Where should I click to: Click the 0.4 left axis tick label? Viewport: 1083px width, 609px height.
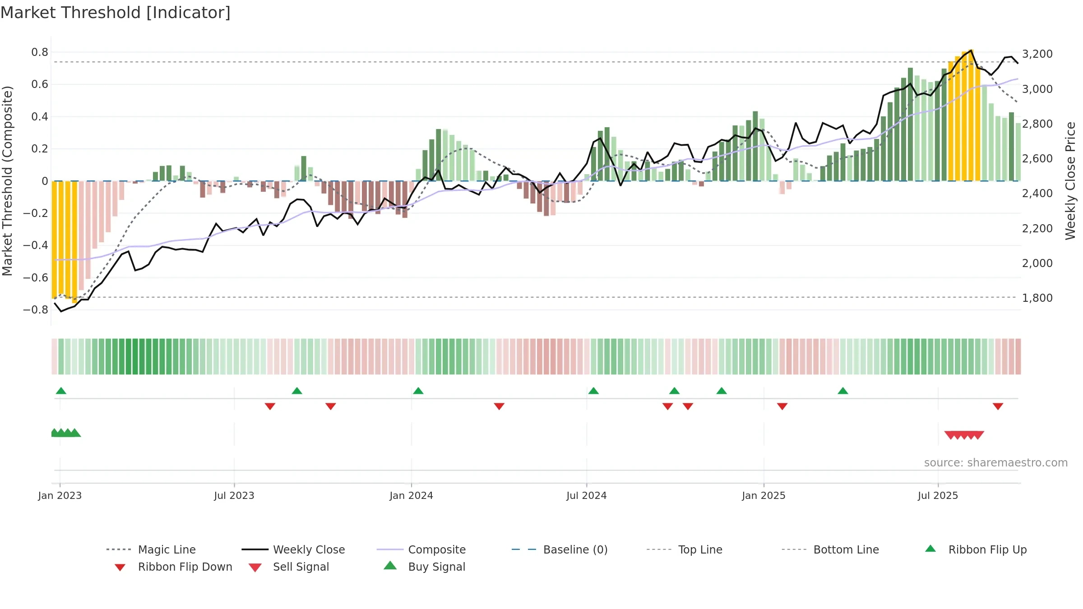40,117
